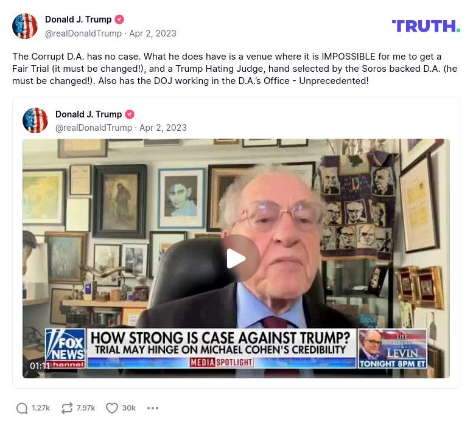Click the verified badge in quoted post
Image resolution: width=473 pixels, height=427 pixels.
coord(130,114)
